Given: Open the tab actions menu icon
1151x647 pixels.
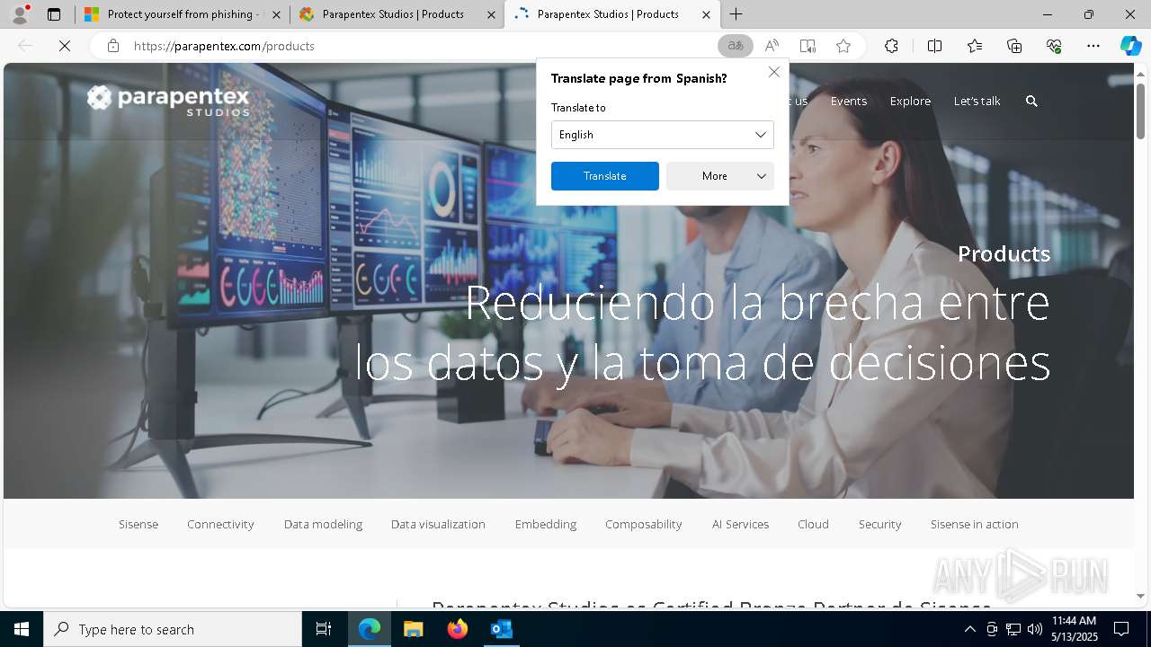Looking at the screenshot, I should click(54, 14).
